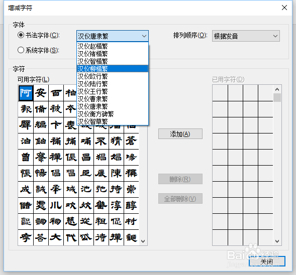Choose 汉仪唐隶繁 in the dropdown list
The height and width of the screenshot is (275, 296).
pos(113,106)
